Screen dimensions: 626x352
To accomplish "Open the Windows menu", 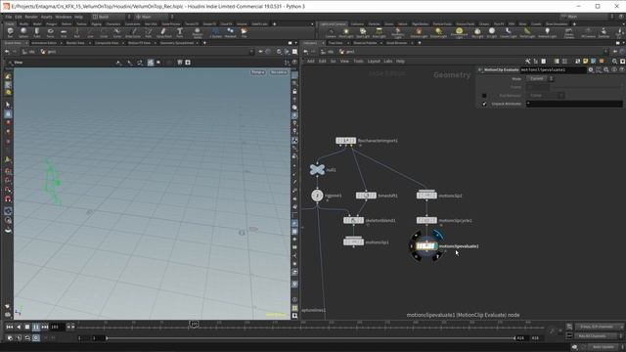I will click(63, 17).
